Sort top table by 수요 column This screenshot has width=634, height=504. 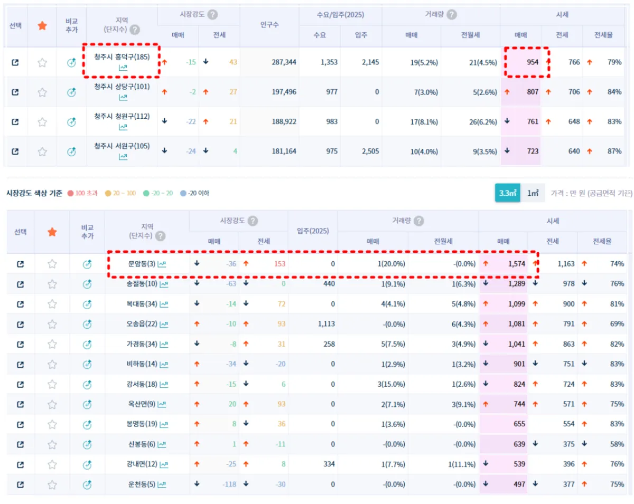tap(320, 35)
